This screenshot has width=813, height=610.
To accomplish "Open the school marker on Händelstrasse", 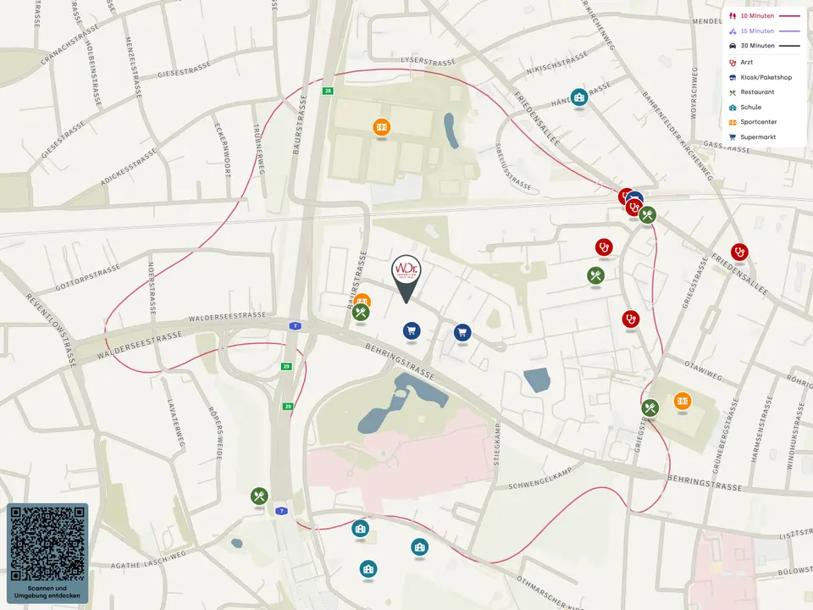I will pyautogui.click(x=579, y=97).
